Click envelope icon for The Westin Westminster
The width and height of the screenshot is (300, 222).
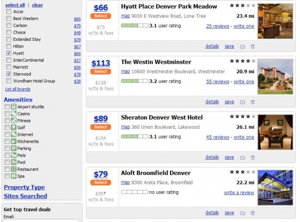[242, 102]
